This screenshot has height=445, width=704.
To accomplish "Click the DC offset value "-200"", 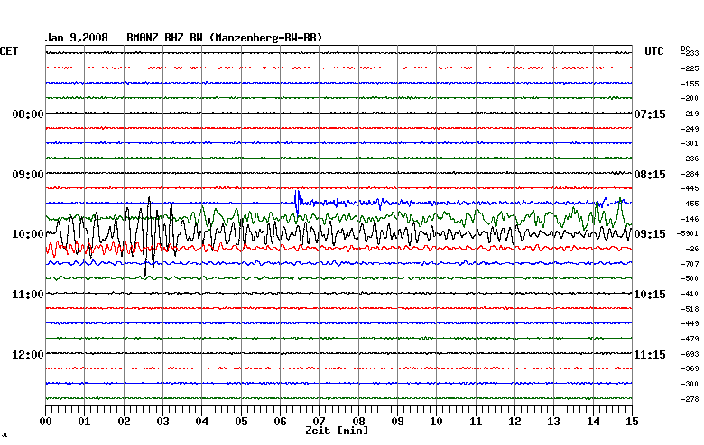I will (690, 98).
